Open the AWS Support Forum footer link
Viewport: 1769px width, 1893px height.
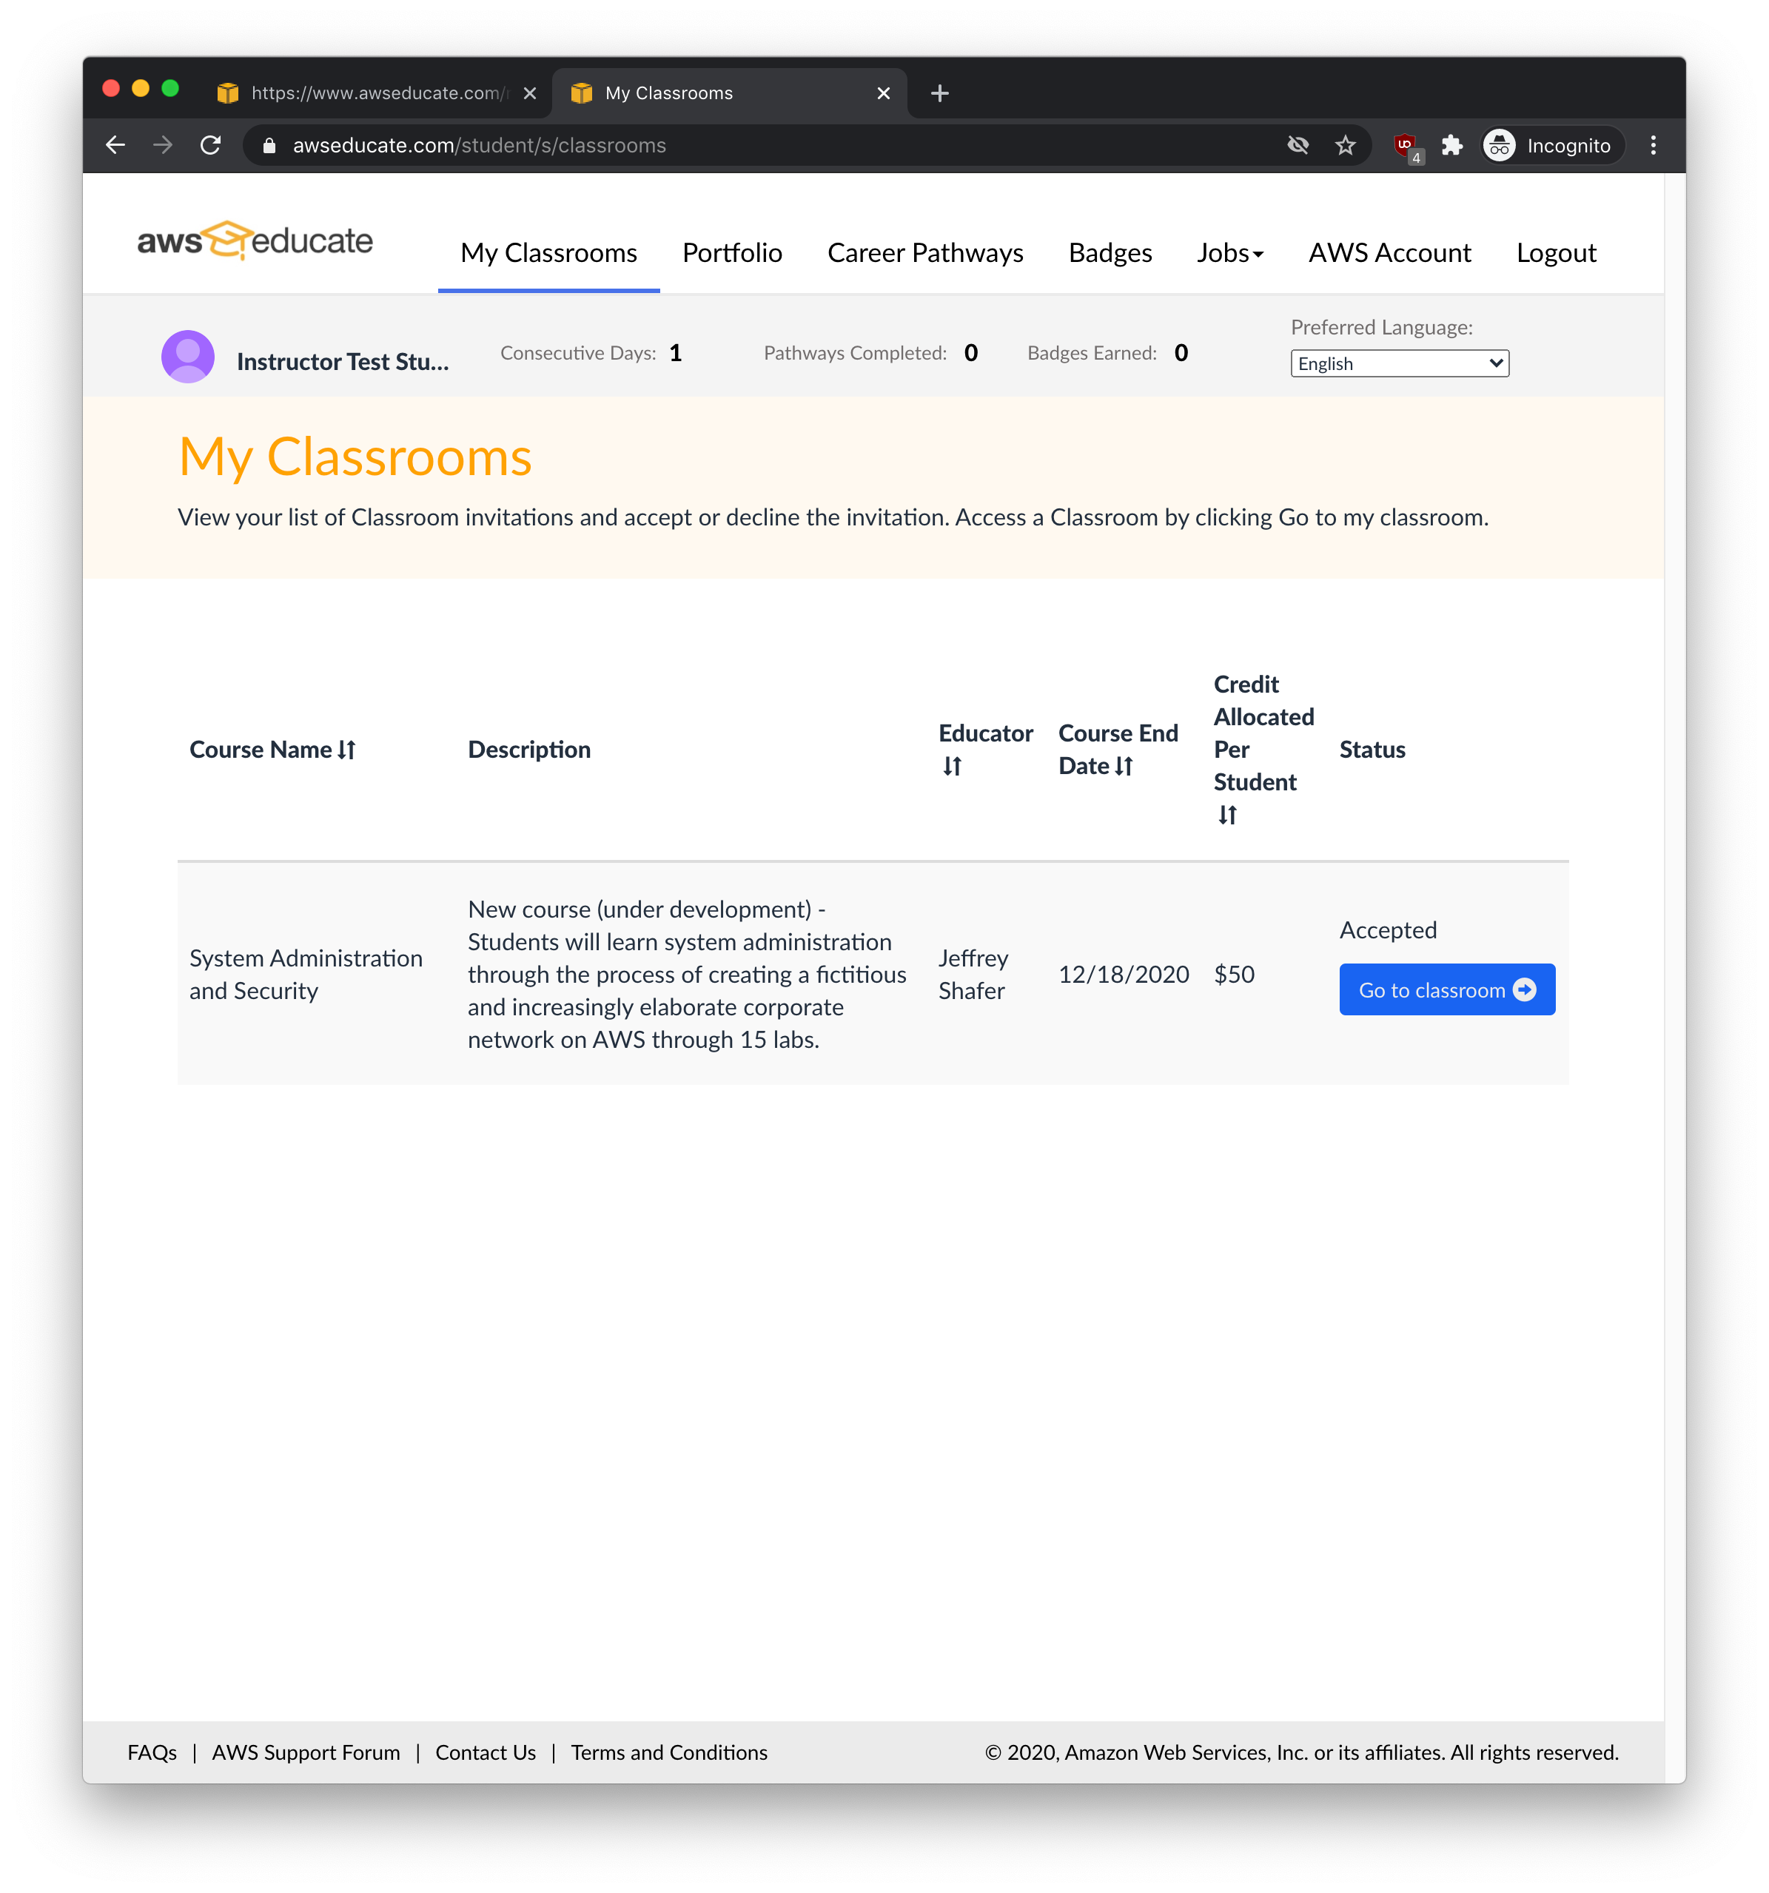[x=306, y=1752]
